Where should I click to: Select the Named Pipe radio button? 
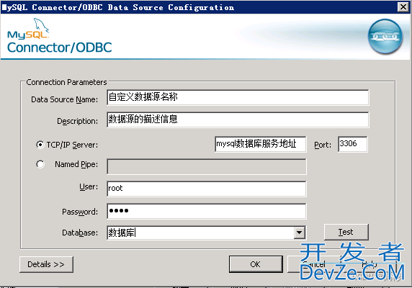coord(40,164)
